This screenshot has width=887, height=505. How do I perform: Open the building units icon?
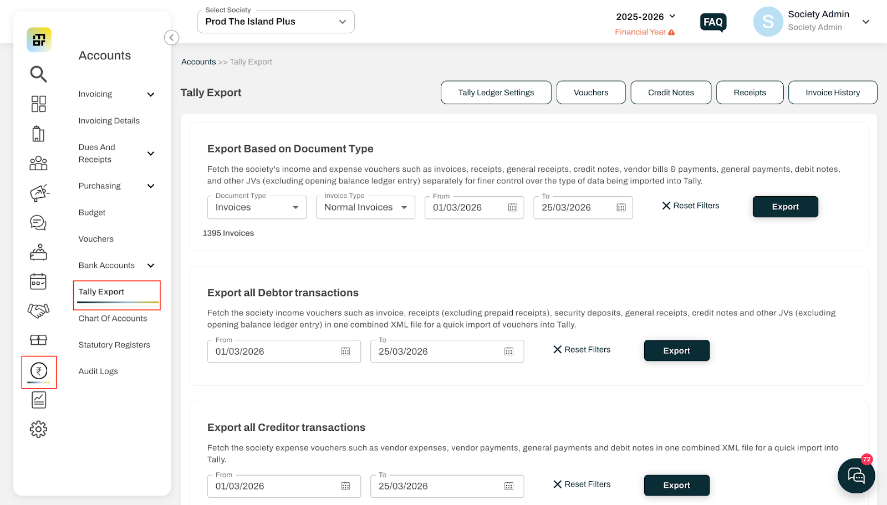tap(38, 134)
